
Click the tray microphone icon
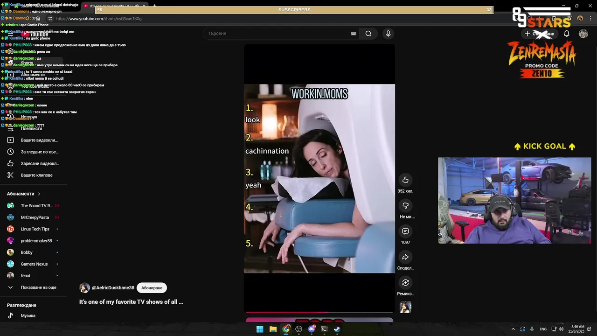point(532,329)
